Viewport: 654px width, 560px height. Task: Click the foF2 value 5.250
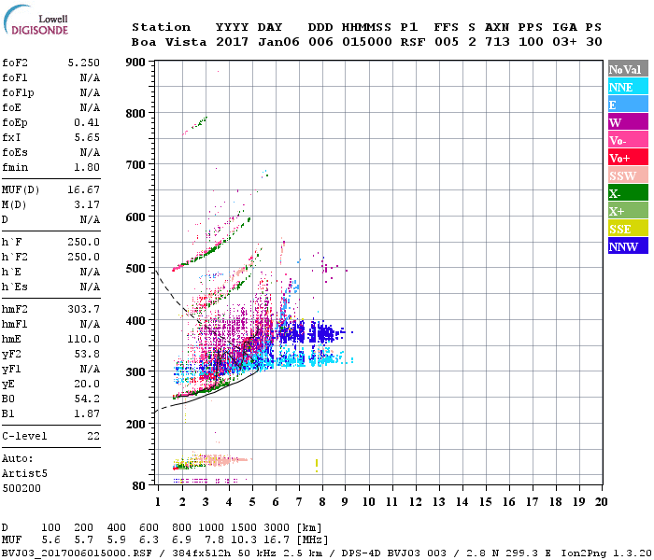click(x=83, y=62)
